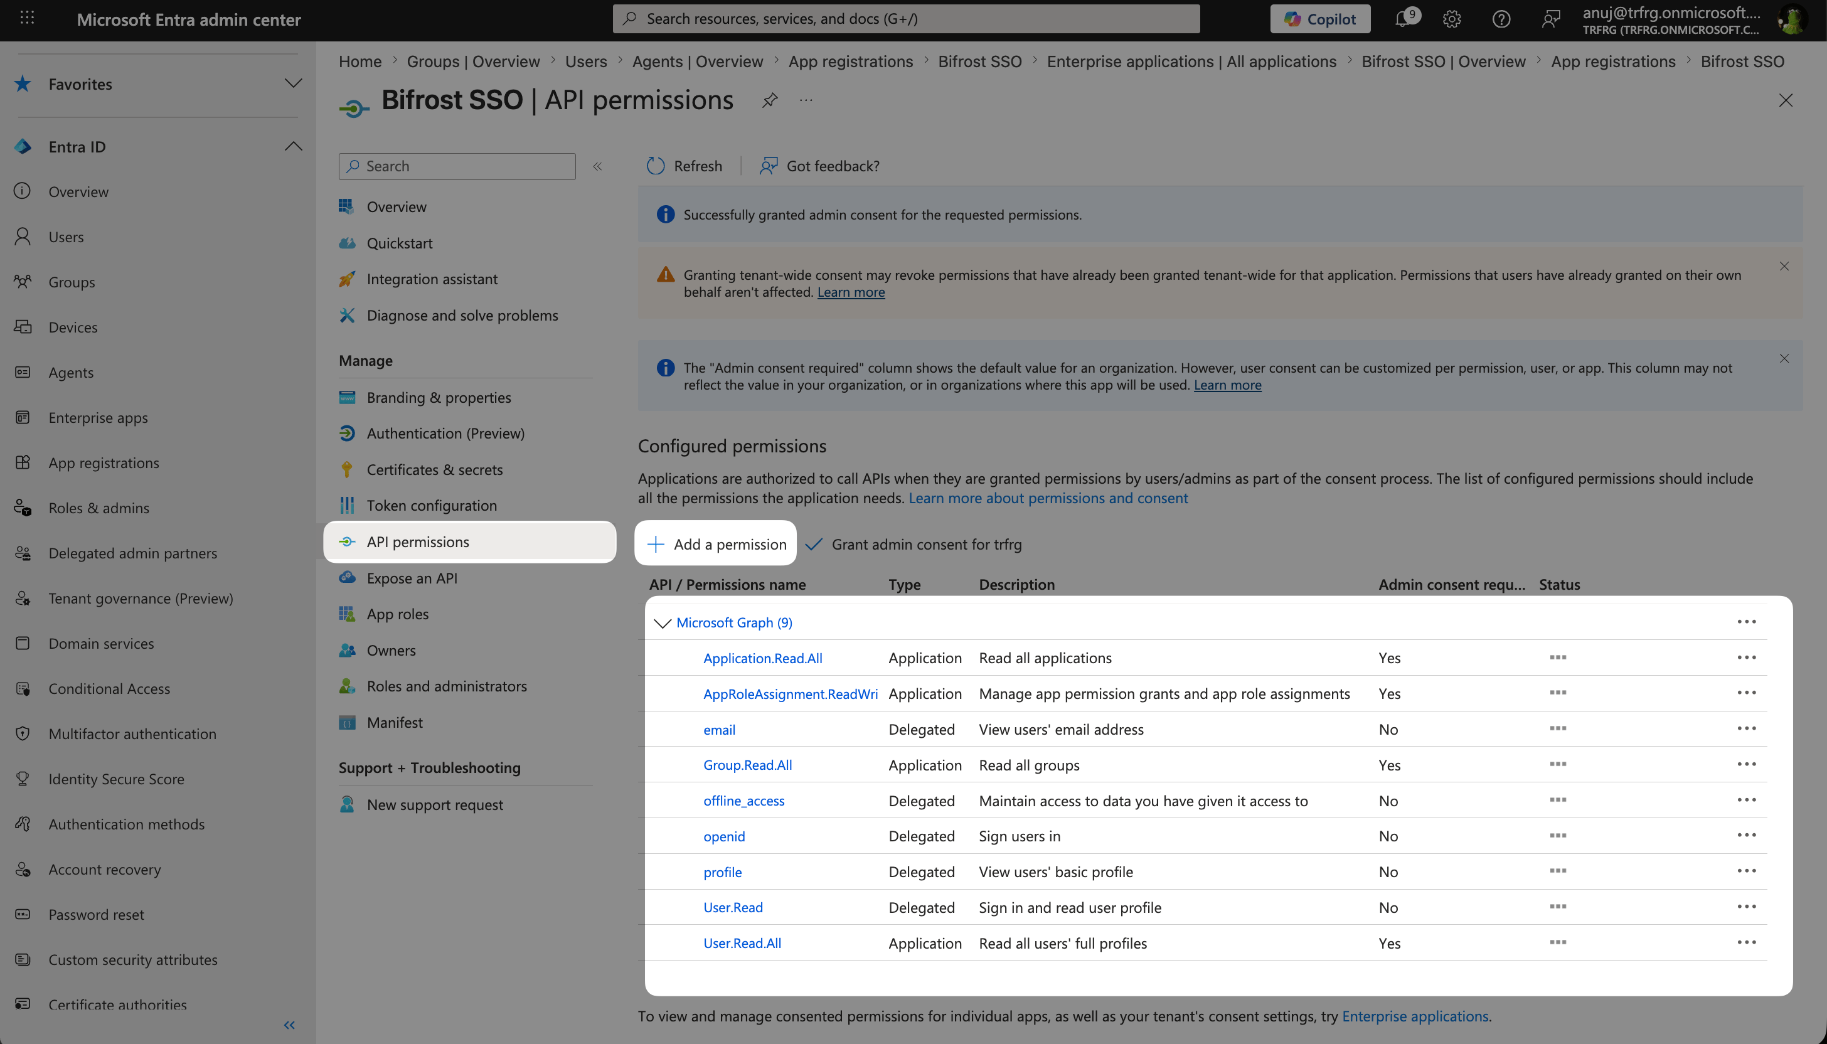Click the Multifactor authentication shield icon
Viewport: 1827px width, 1044px height.
pyautogui.click(x=23, y=733)
